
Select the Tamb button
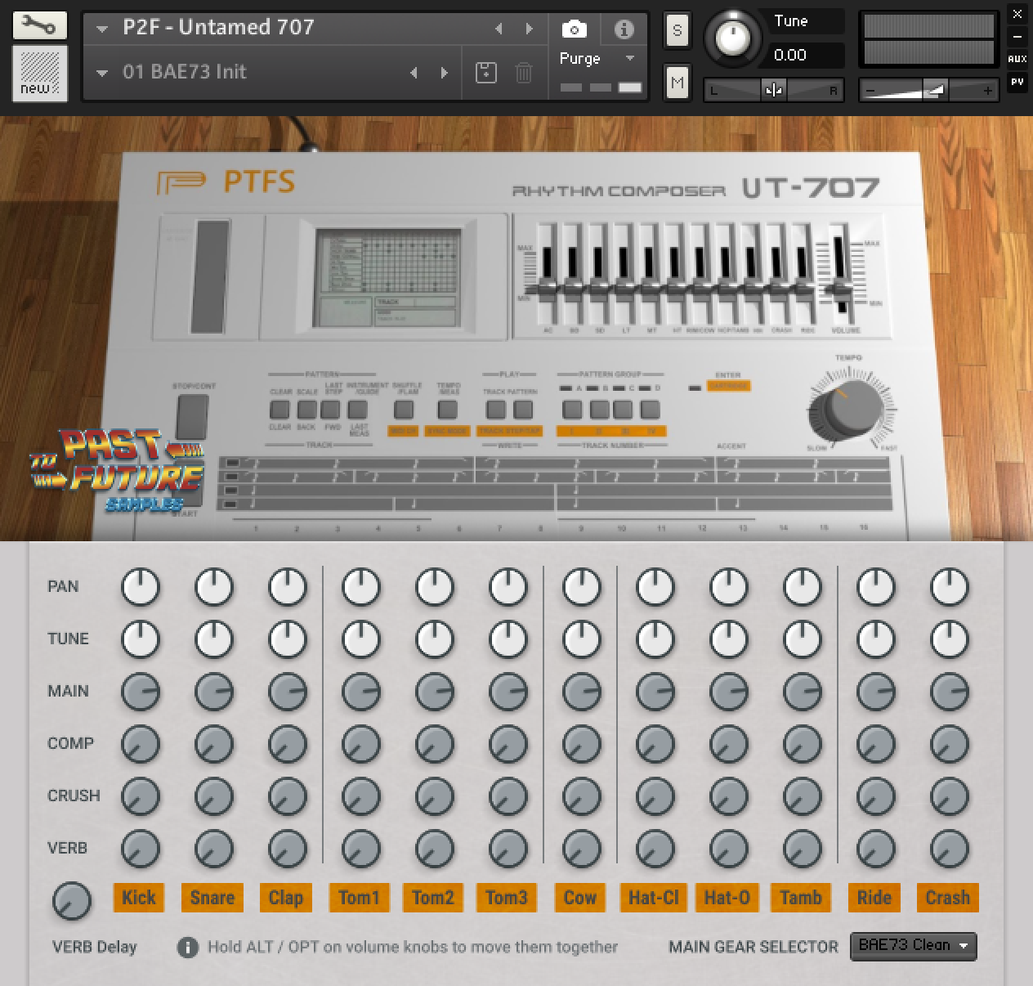801,897
